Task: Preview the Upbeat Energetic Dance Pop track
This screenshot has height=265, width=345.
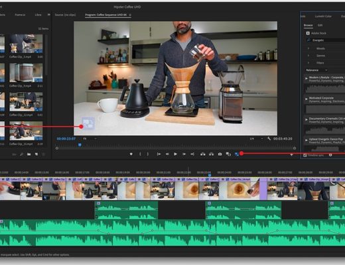Action: 307,140
